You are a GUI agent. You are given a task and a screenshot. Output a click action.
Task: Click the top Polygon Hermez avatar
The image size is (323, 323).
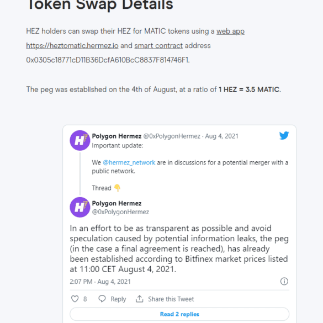click(x=80, y=140)
